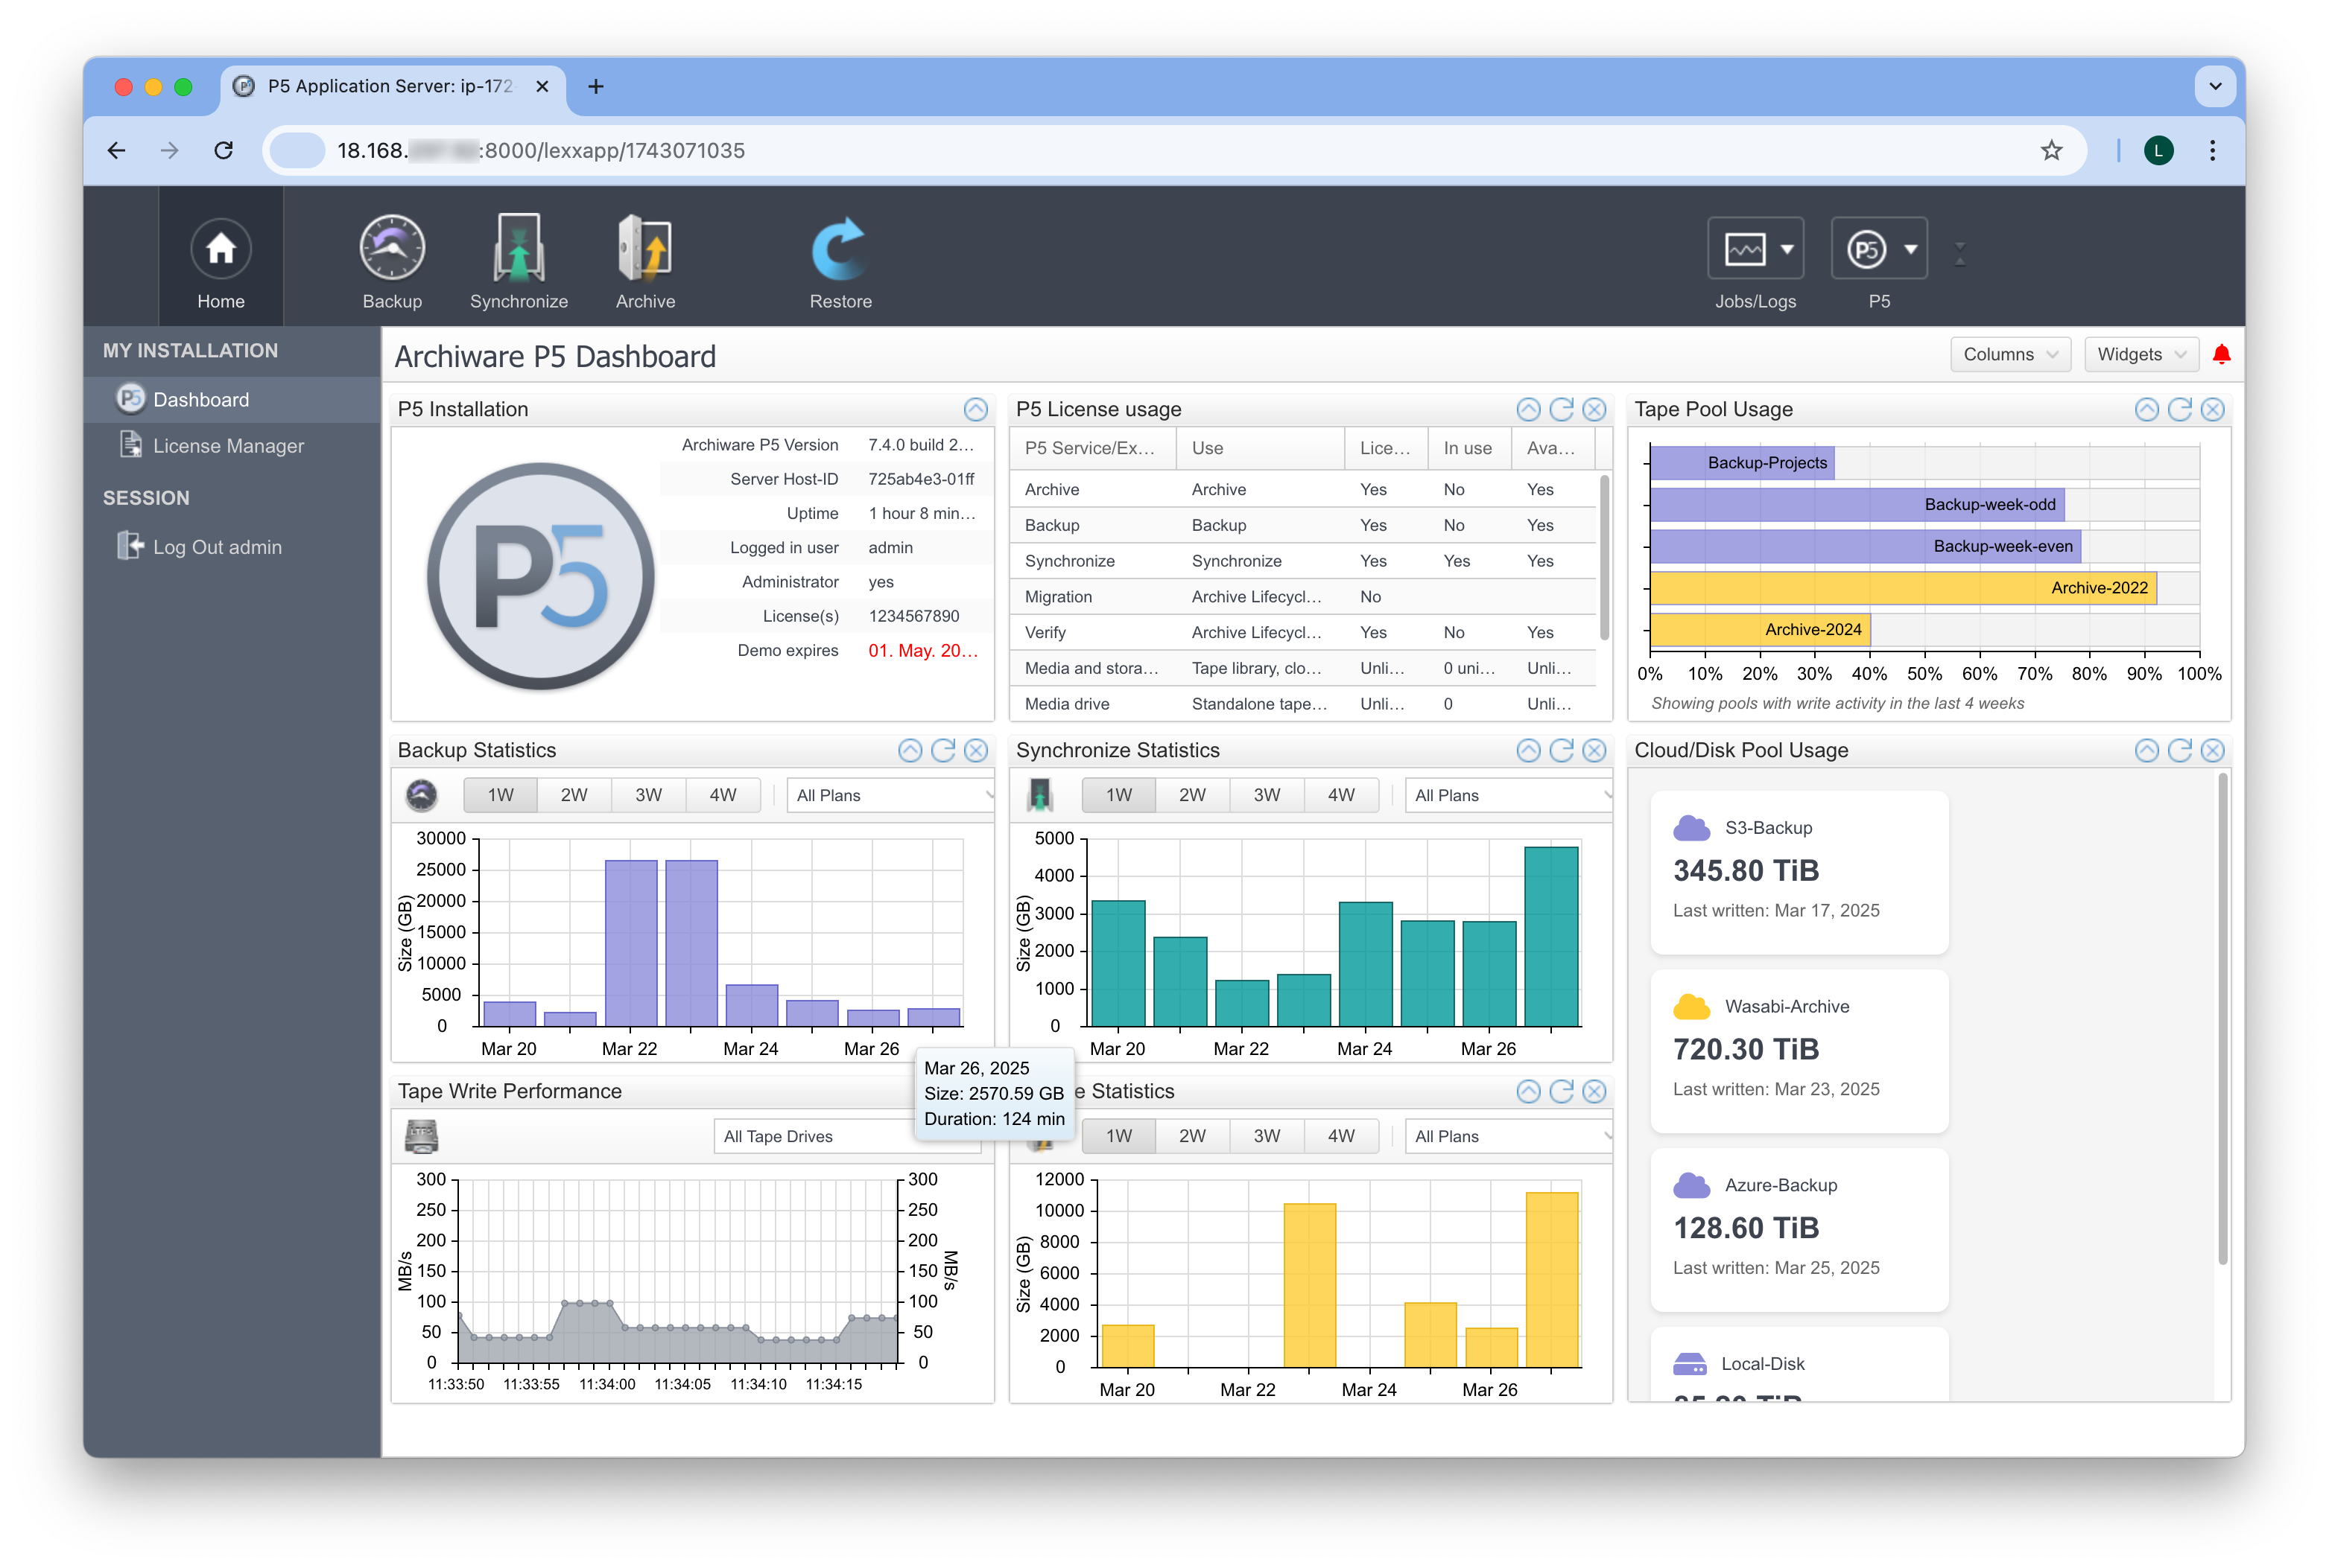The height and width of the screenshot is (1568, 2329).
Task: Open the Columns dropdown
Action: click(x=2010, y=354)
